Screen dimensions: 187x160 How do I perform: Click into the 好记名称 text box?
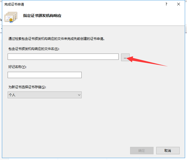coord(44,75)
